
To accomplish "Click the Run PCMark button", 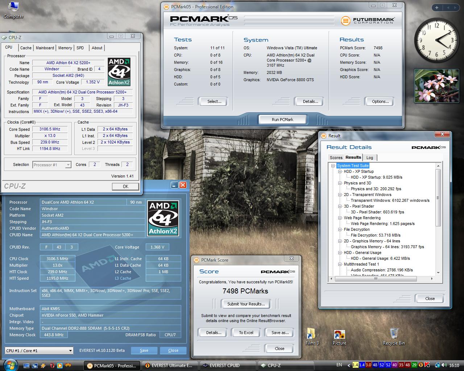I will point(282,120).
